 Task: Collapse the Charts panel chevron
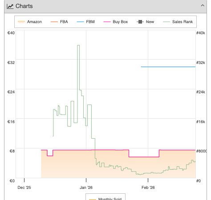(x=203, y=6)
